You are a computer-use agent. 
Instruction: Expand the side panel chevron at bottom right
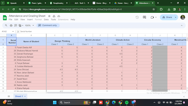[x=184, y=97]
